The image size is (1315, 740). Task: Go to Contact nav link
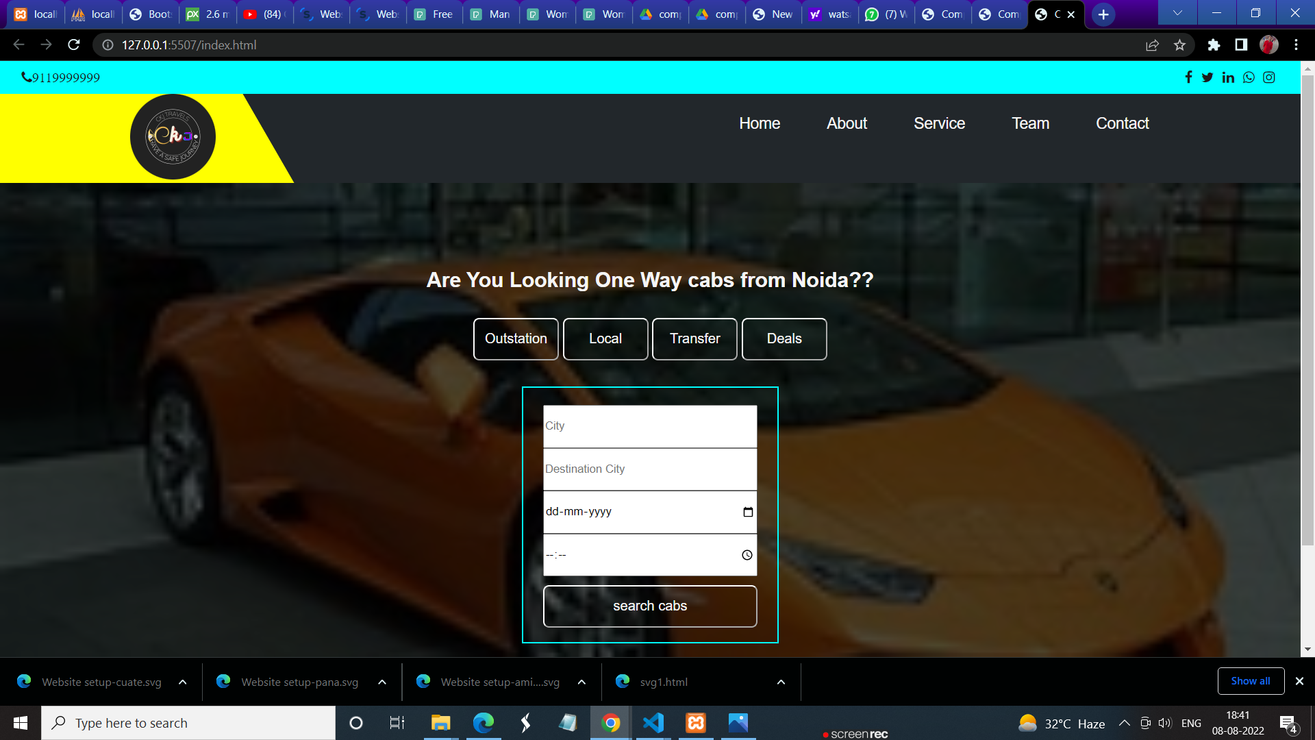(1123, 123)
